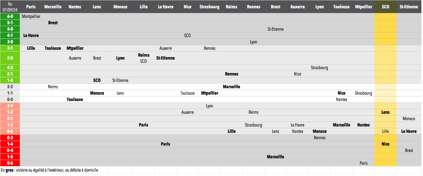Select the "St-Etienne" column header
Image resolution: width=423 pixels, height=176 pixels.
pyautogui.click(x=409, y=7)
